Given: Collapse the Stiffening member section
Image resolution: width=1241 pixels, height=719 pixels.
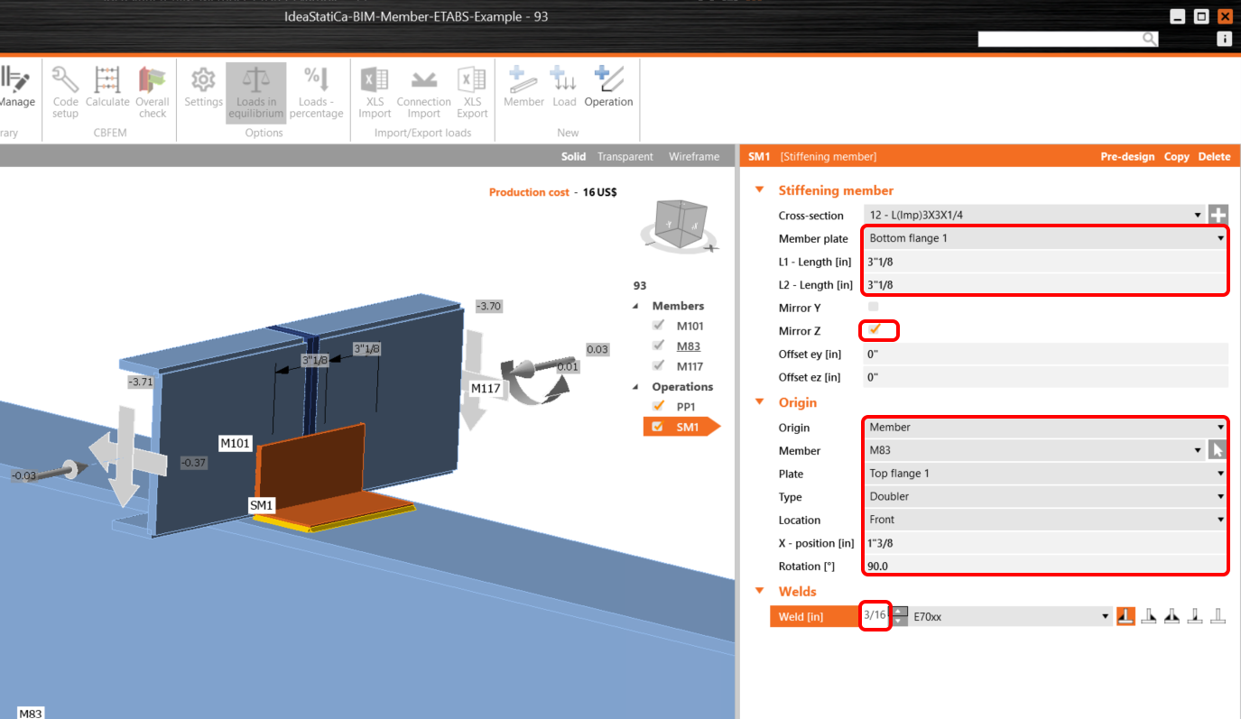Looking at the screenshot, I should coord(760,190).
